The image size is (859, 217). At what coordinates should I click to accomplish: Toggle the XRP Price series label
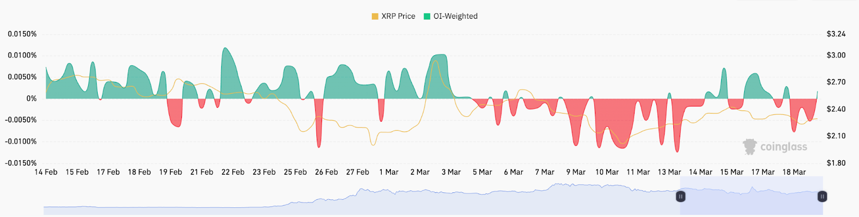(398, 17)
